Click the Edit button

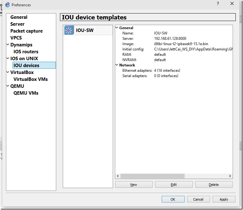[174, 185]
